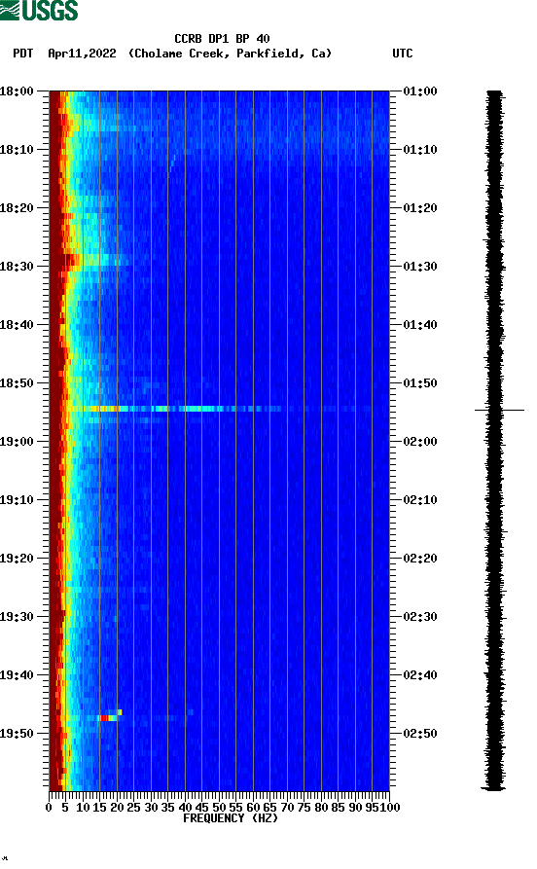Click the 30 Hz frequency tick label

coord(151,808)
